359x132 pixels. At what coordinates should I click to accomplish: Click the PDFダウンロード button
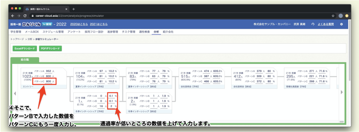click(x=50, y=49)
